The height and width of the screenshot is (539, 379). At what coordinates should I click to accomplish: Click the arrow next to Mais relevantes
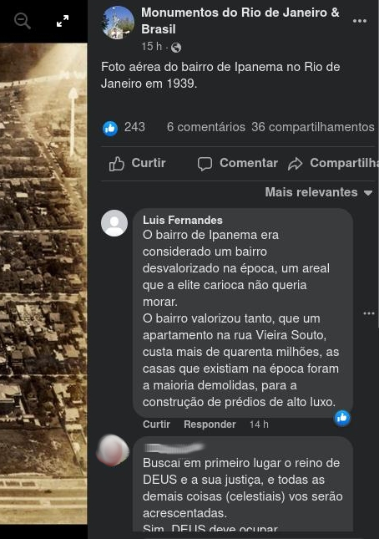(368, 193)
